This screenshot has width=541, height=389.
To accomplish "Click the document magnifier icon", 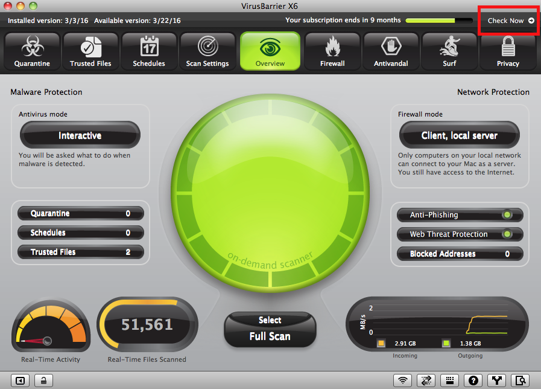I will point(520,381).
